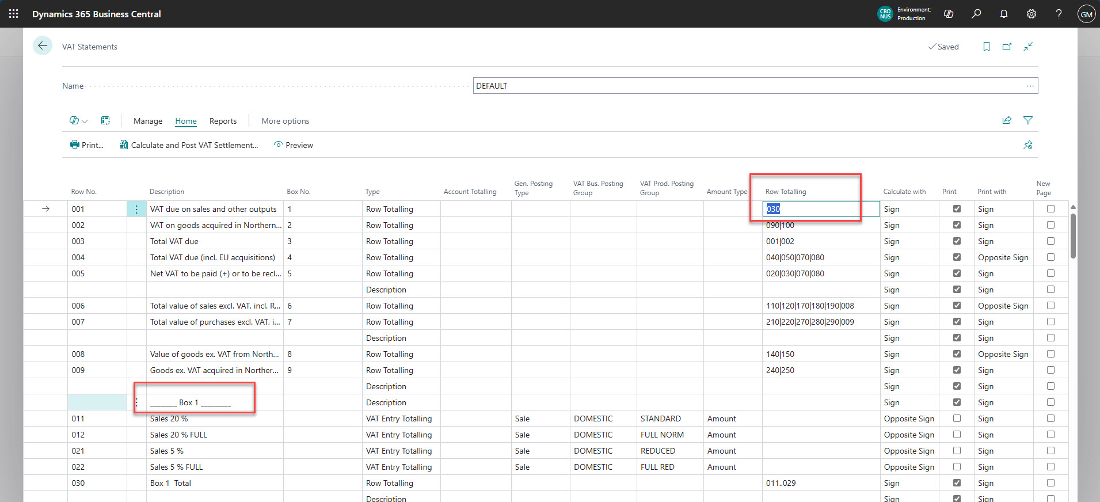Enable Print checkbox for row 022
1100x502 pixels.
coord(957,467)
